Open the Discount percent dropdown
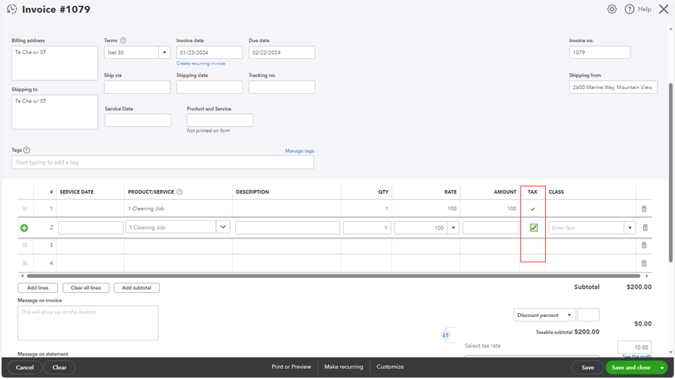Screen dimensions: 675x379 pyautogui.click(x=544, y=315)
